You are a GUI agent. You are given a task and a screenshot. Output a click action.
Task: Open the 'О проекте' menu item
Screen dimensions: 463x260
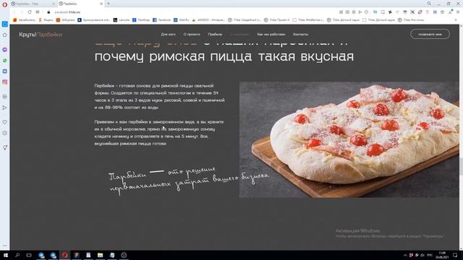tap(192, 34)
